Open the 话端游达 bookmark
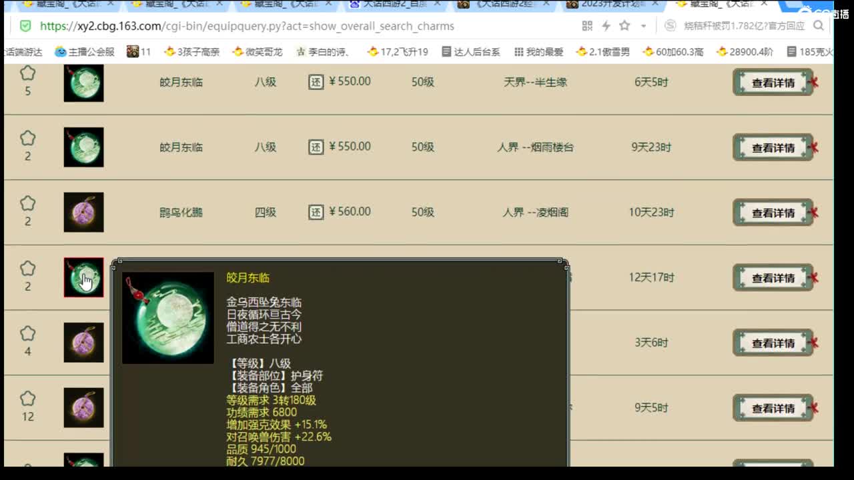 tap(23, 51)
